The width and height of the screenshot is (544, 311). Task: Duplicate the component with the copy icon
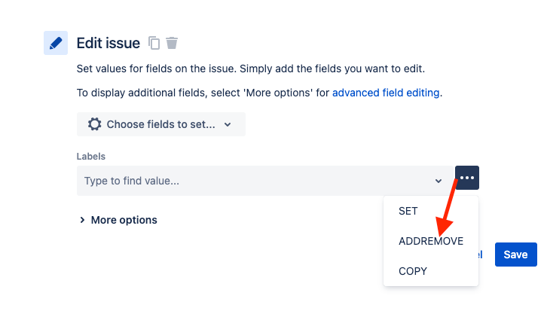pos(154,43)
